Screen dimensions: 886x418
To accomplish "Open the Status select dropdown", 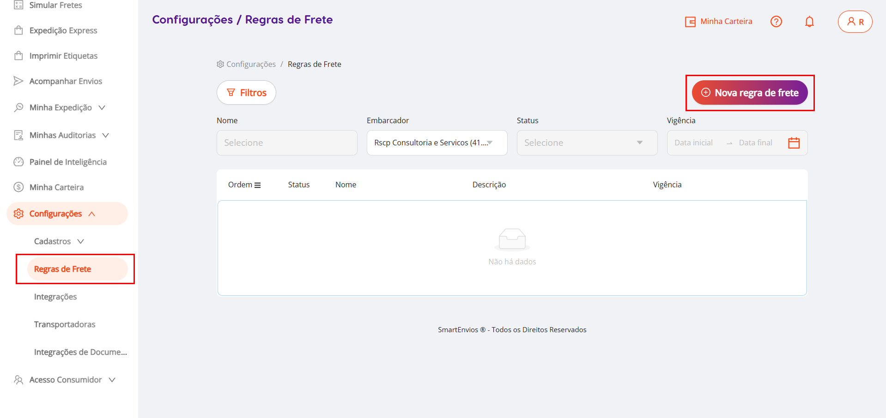I will pos(587,143).
